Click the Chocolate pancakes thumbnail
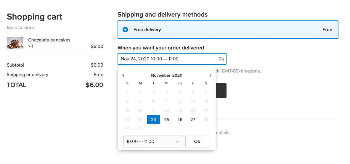 tap(15, 43)
